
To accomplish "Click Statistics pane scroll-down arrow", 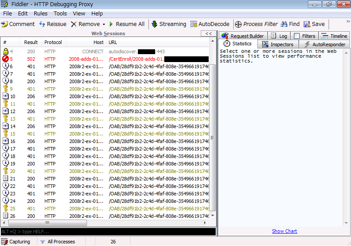I will [346, 223].
